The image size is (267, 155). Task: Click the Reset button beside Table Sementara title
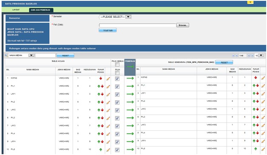(224, 62)
